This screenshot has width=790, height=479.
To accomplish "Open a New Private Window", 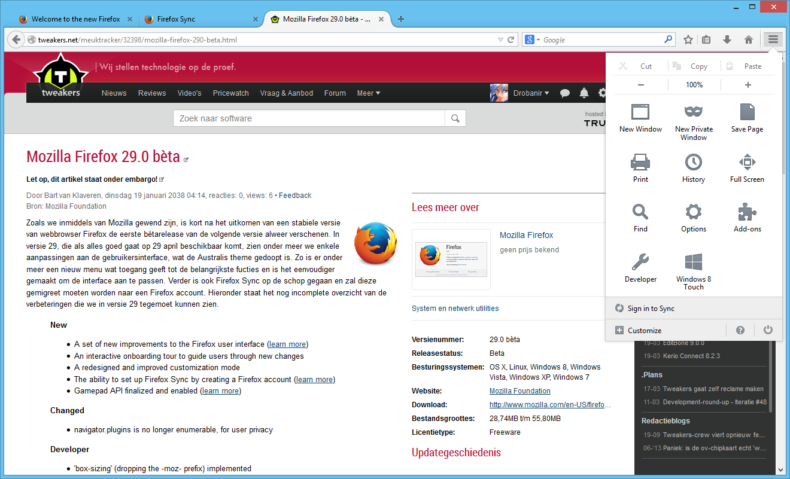I will click(694, 121).
